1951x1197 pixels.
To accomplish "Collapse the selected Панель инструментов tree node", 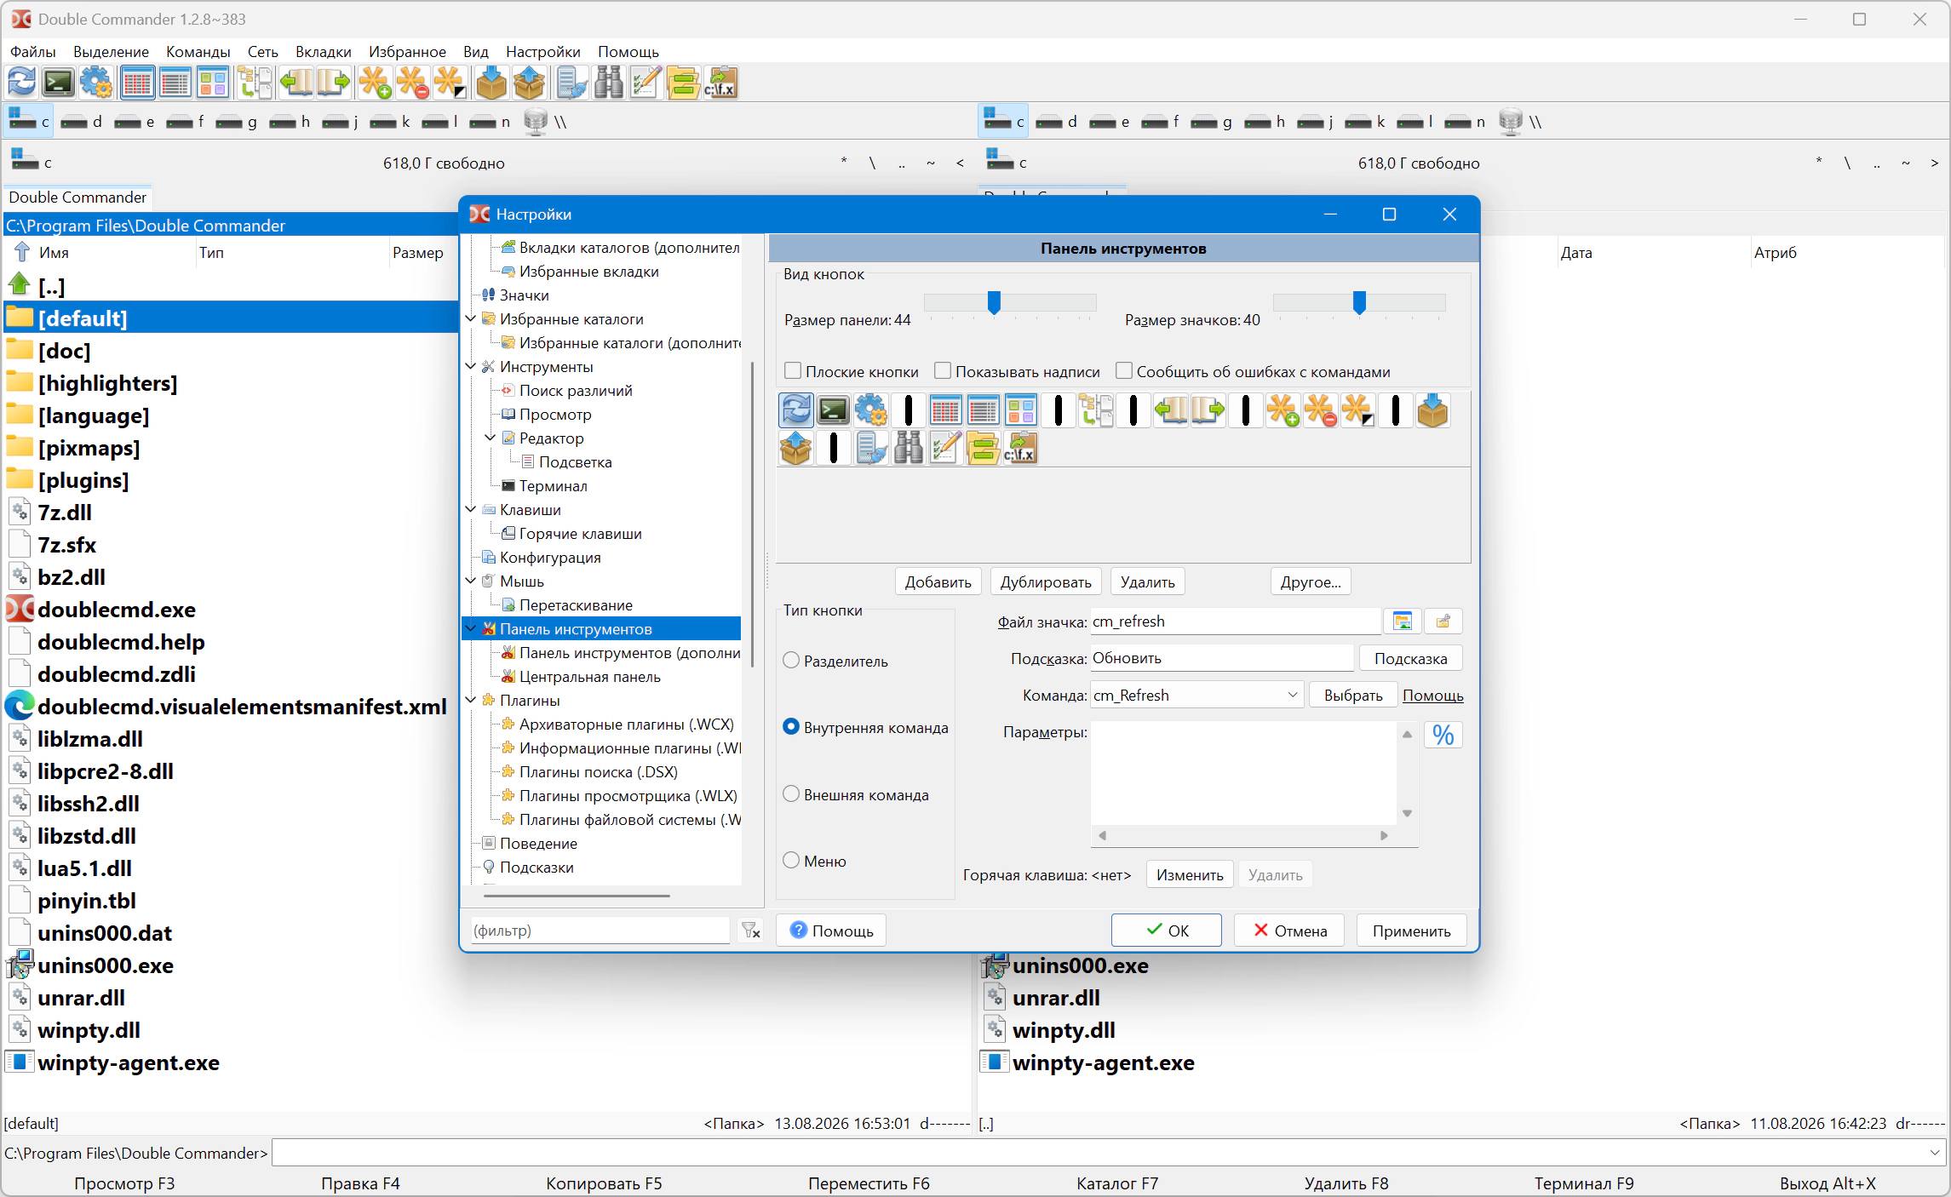I will click(x=471, y=628).
